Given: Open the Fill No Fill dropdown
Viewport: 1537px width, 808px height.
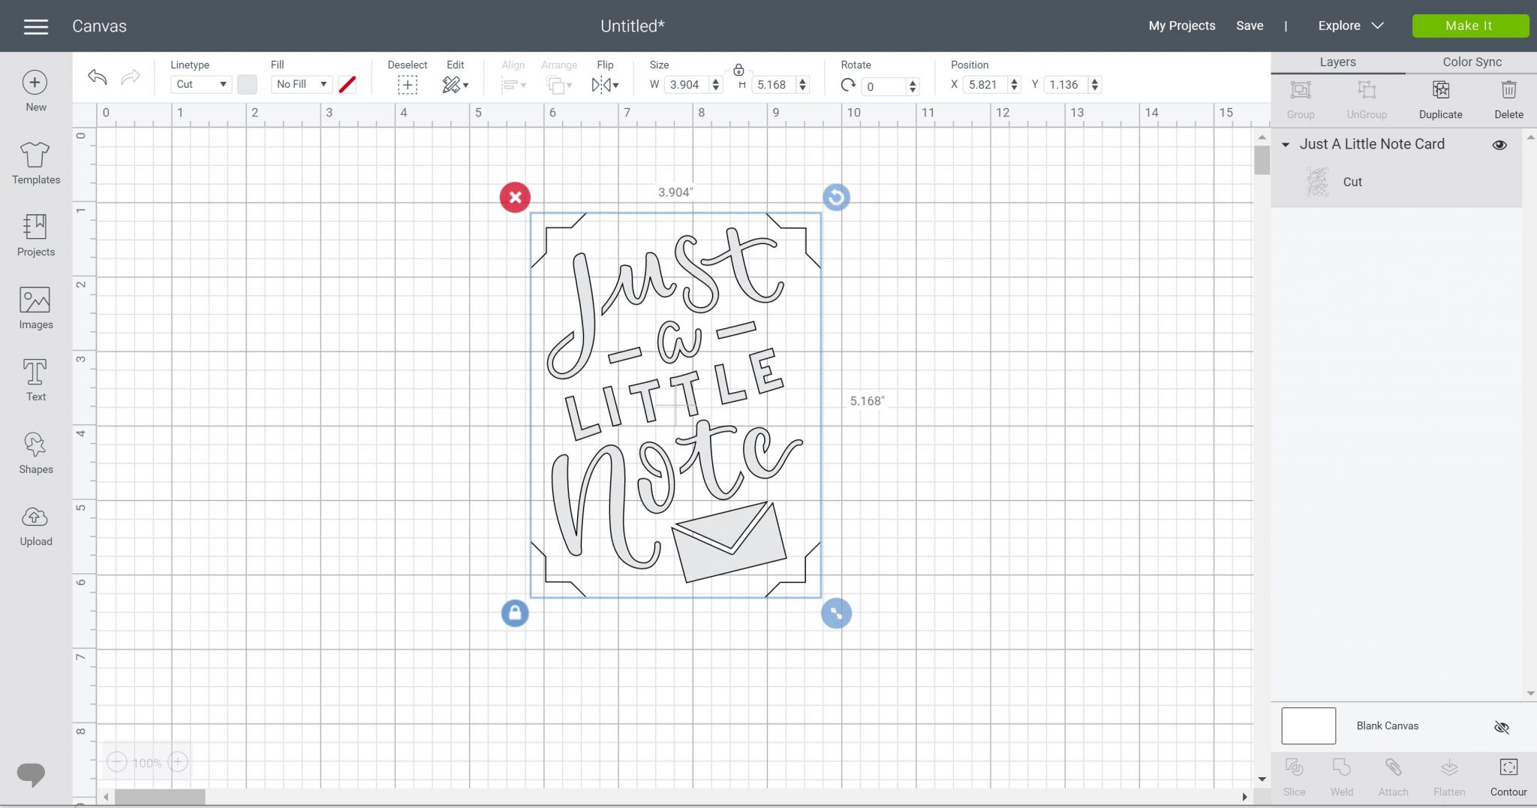Looking at the screenshot, I should tap(302, 84).
